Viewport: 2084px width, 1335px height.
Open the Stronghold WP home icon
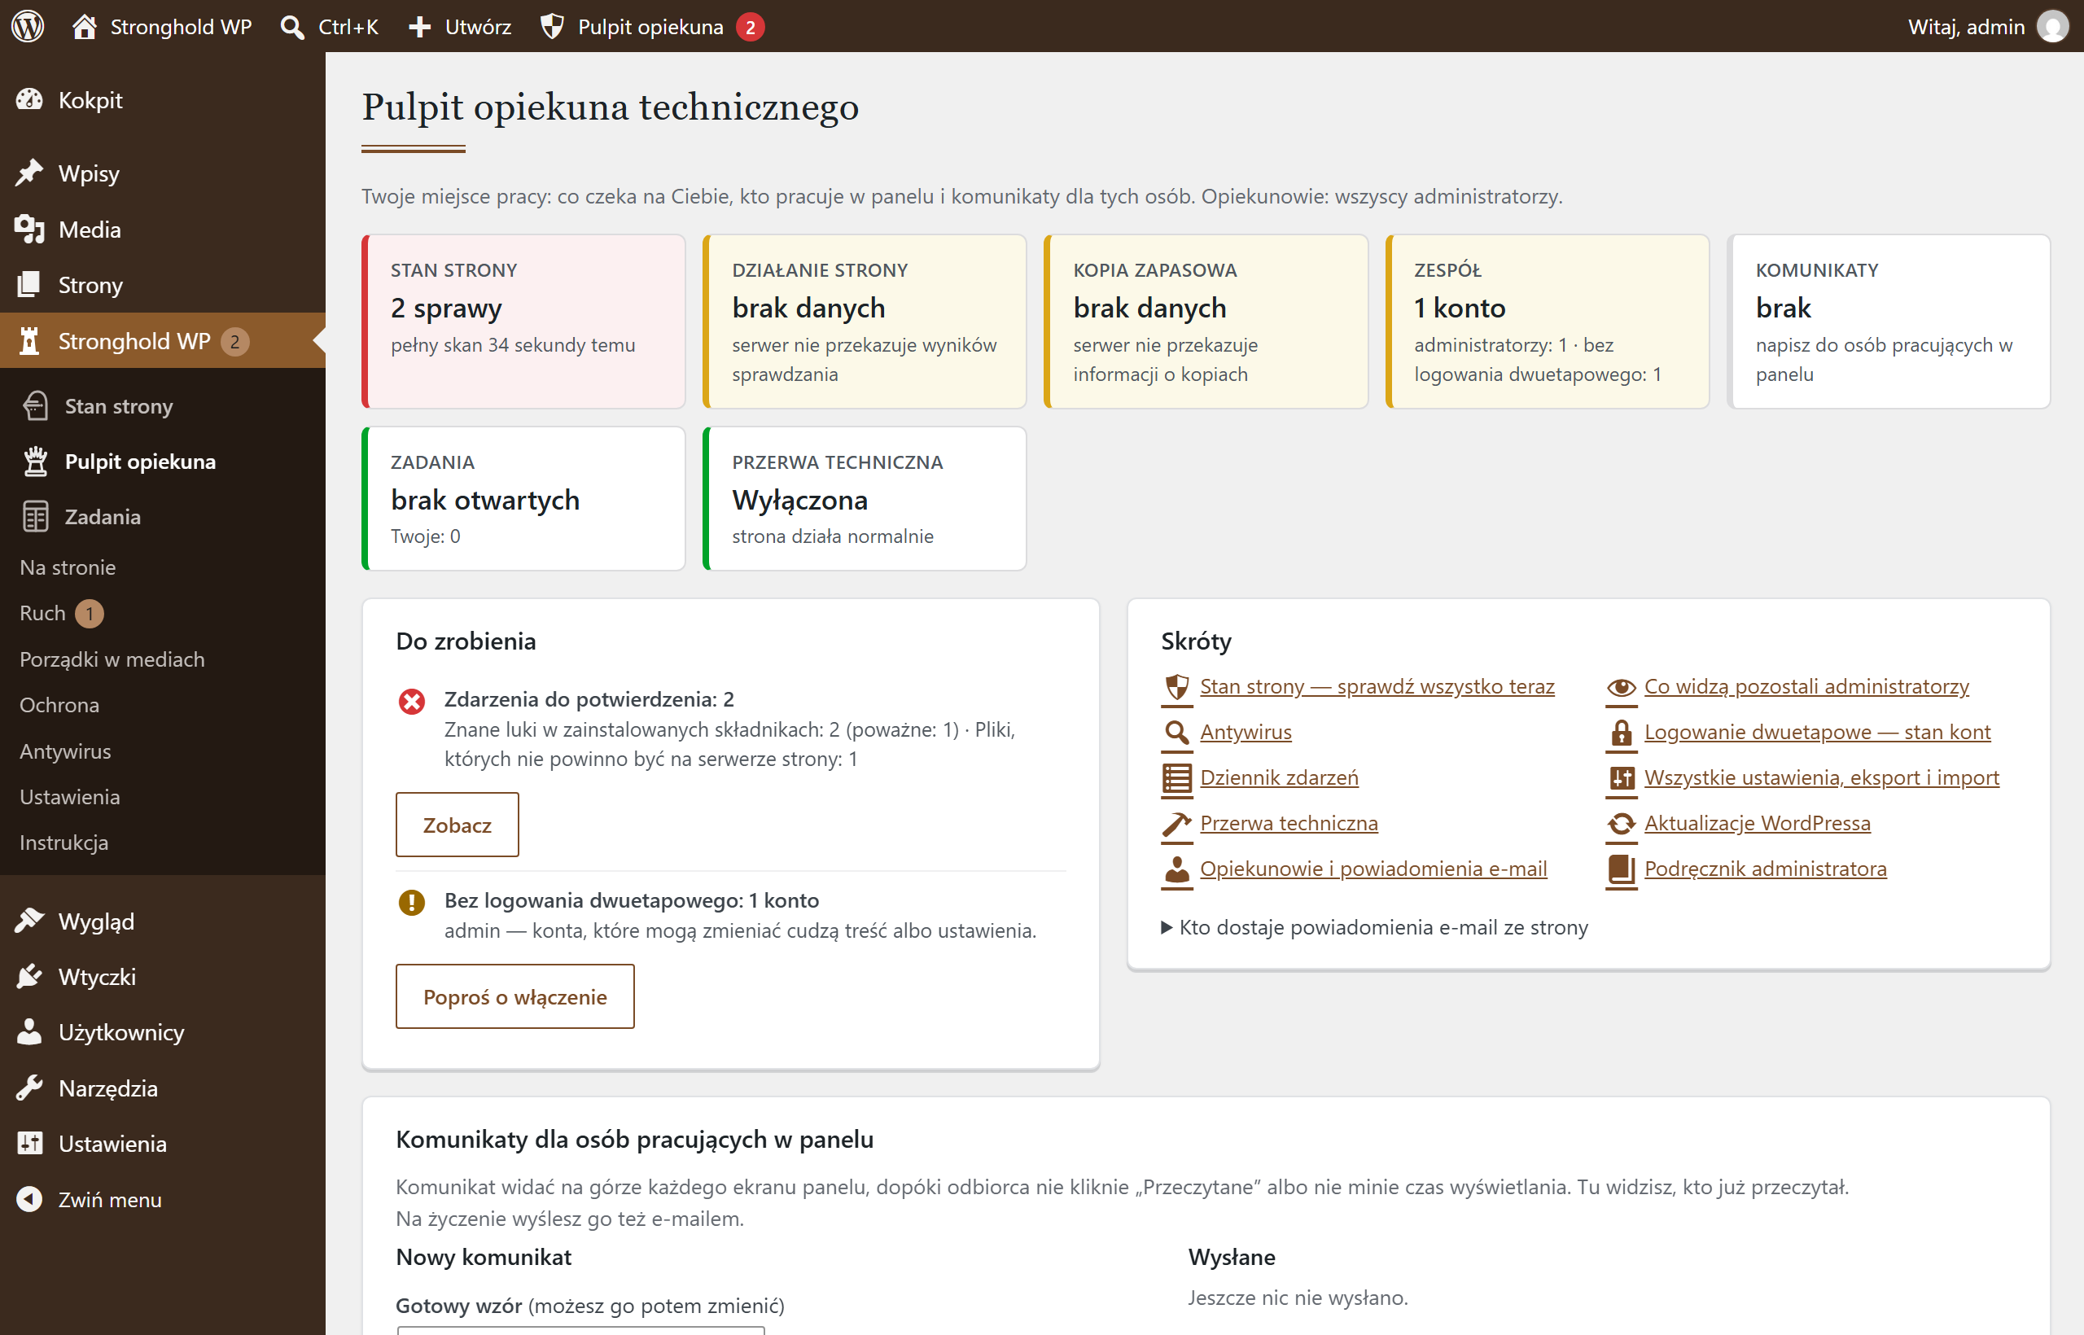84,26
